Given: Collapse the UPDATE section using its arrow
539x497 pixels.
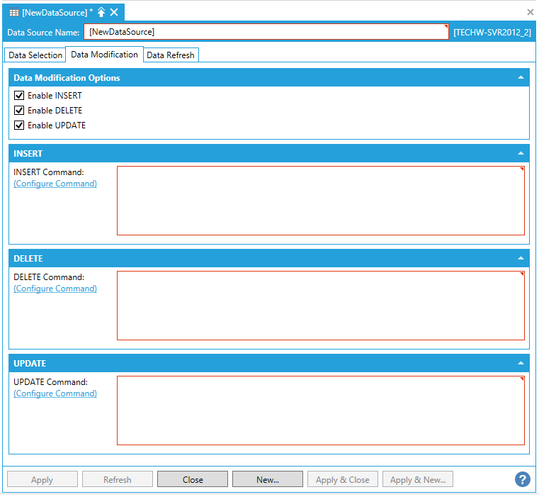Looking at the screenshot, I should tap(521, 363).
